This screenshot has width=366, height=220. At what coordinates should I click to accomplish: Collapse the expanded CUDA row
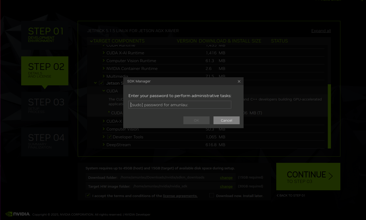pos(104,91)
